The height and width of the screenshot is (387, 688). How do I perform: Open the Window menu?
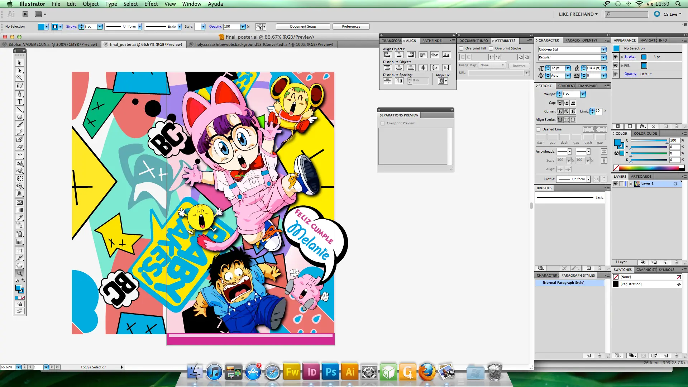point(192,4)
